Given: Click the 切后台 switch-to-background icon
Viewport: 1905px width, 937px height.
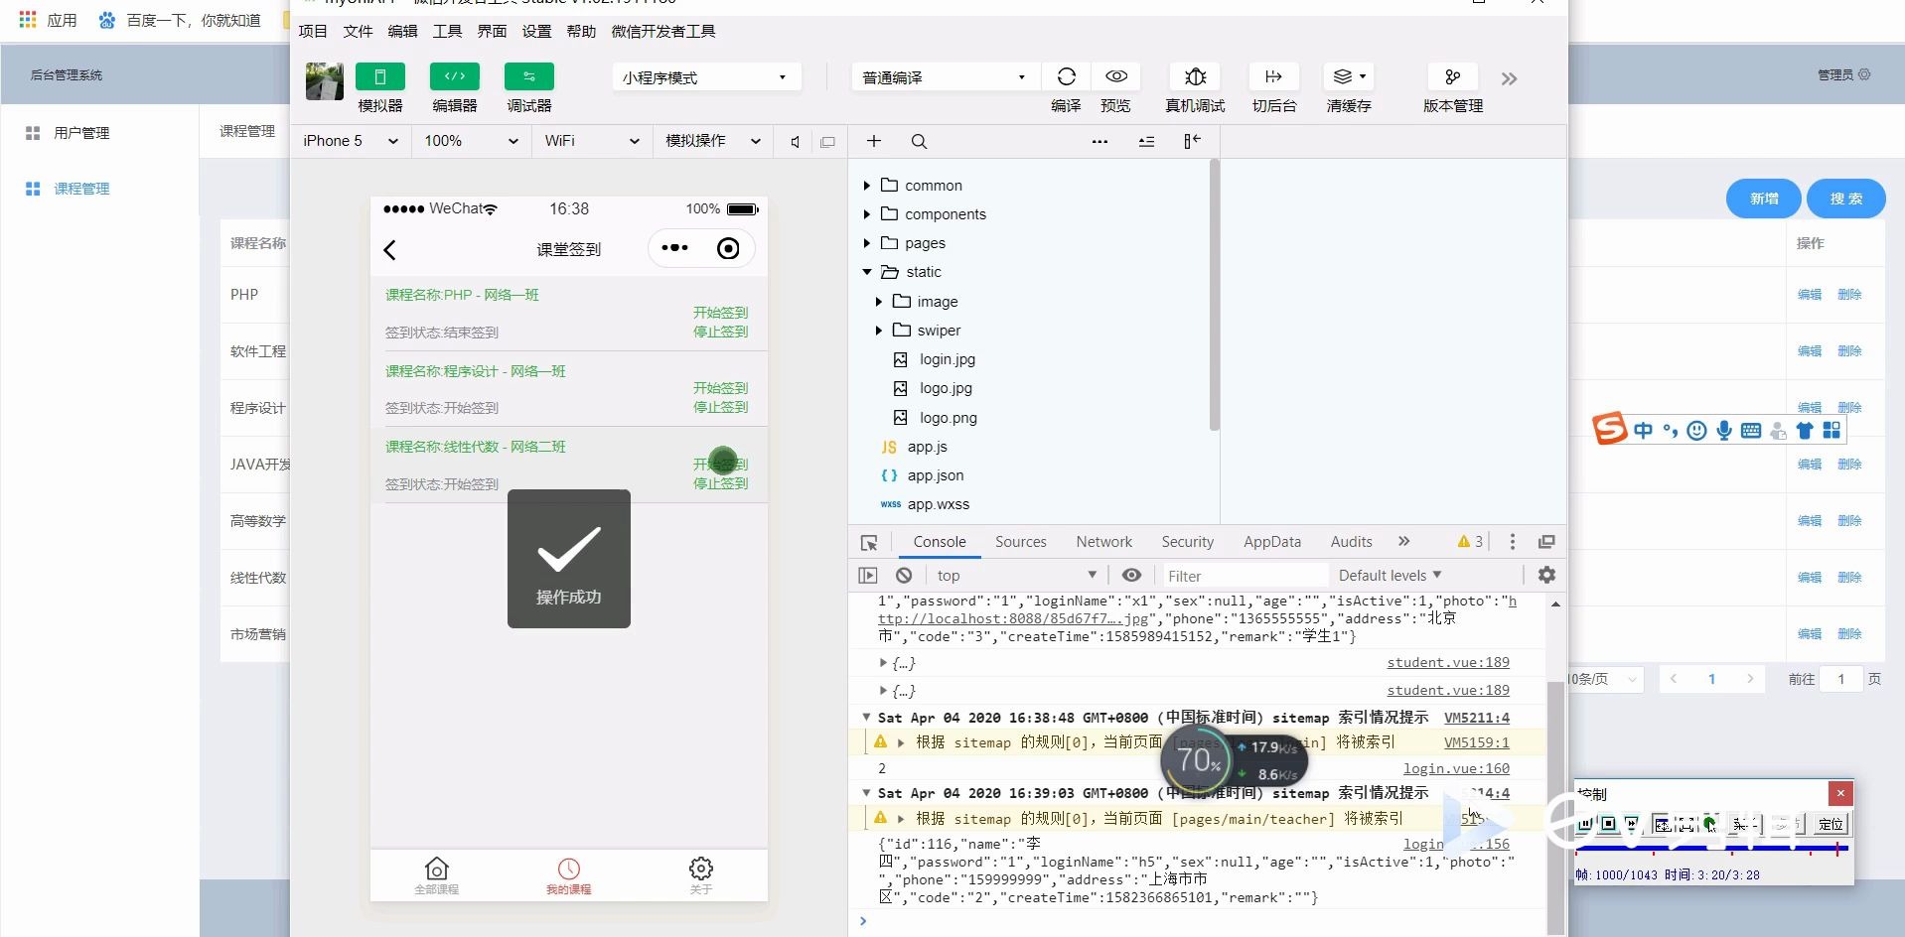Looking at the screenshot, I should [x=1273, y=76].
